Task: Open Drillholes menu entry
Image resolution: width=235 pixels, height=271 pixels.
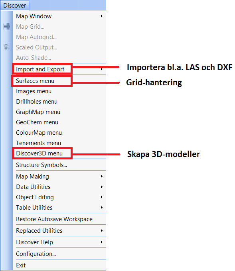Action: pos(59,102)
